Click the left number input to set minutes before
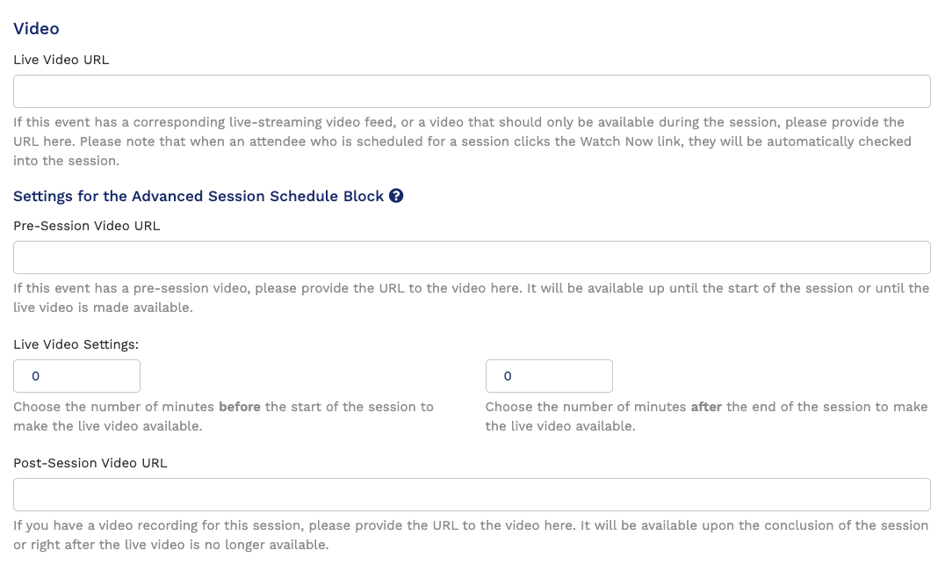This screenshot has width=945, height=579. (x=76, y=375)
